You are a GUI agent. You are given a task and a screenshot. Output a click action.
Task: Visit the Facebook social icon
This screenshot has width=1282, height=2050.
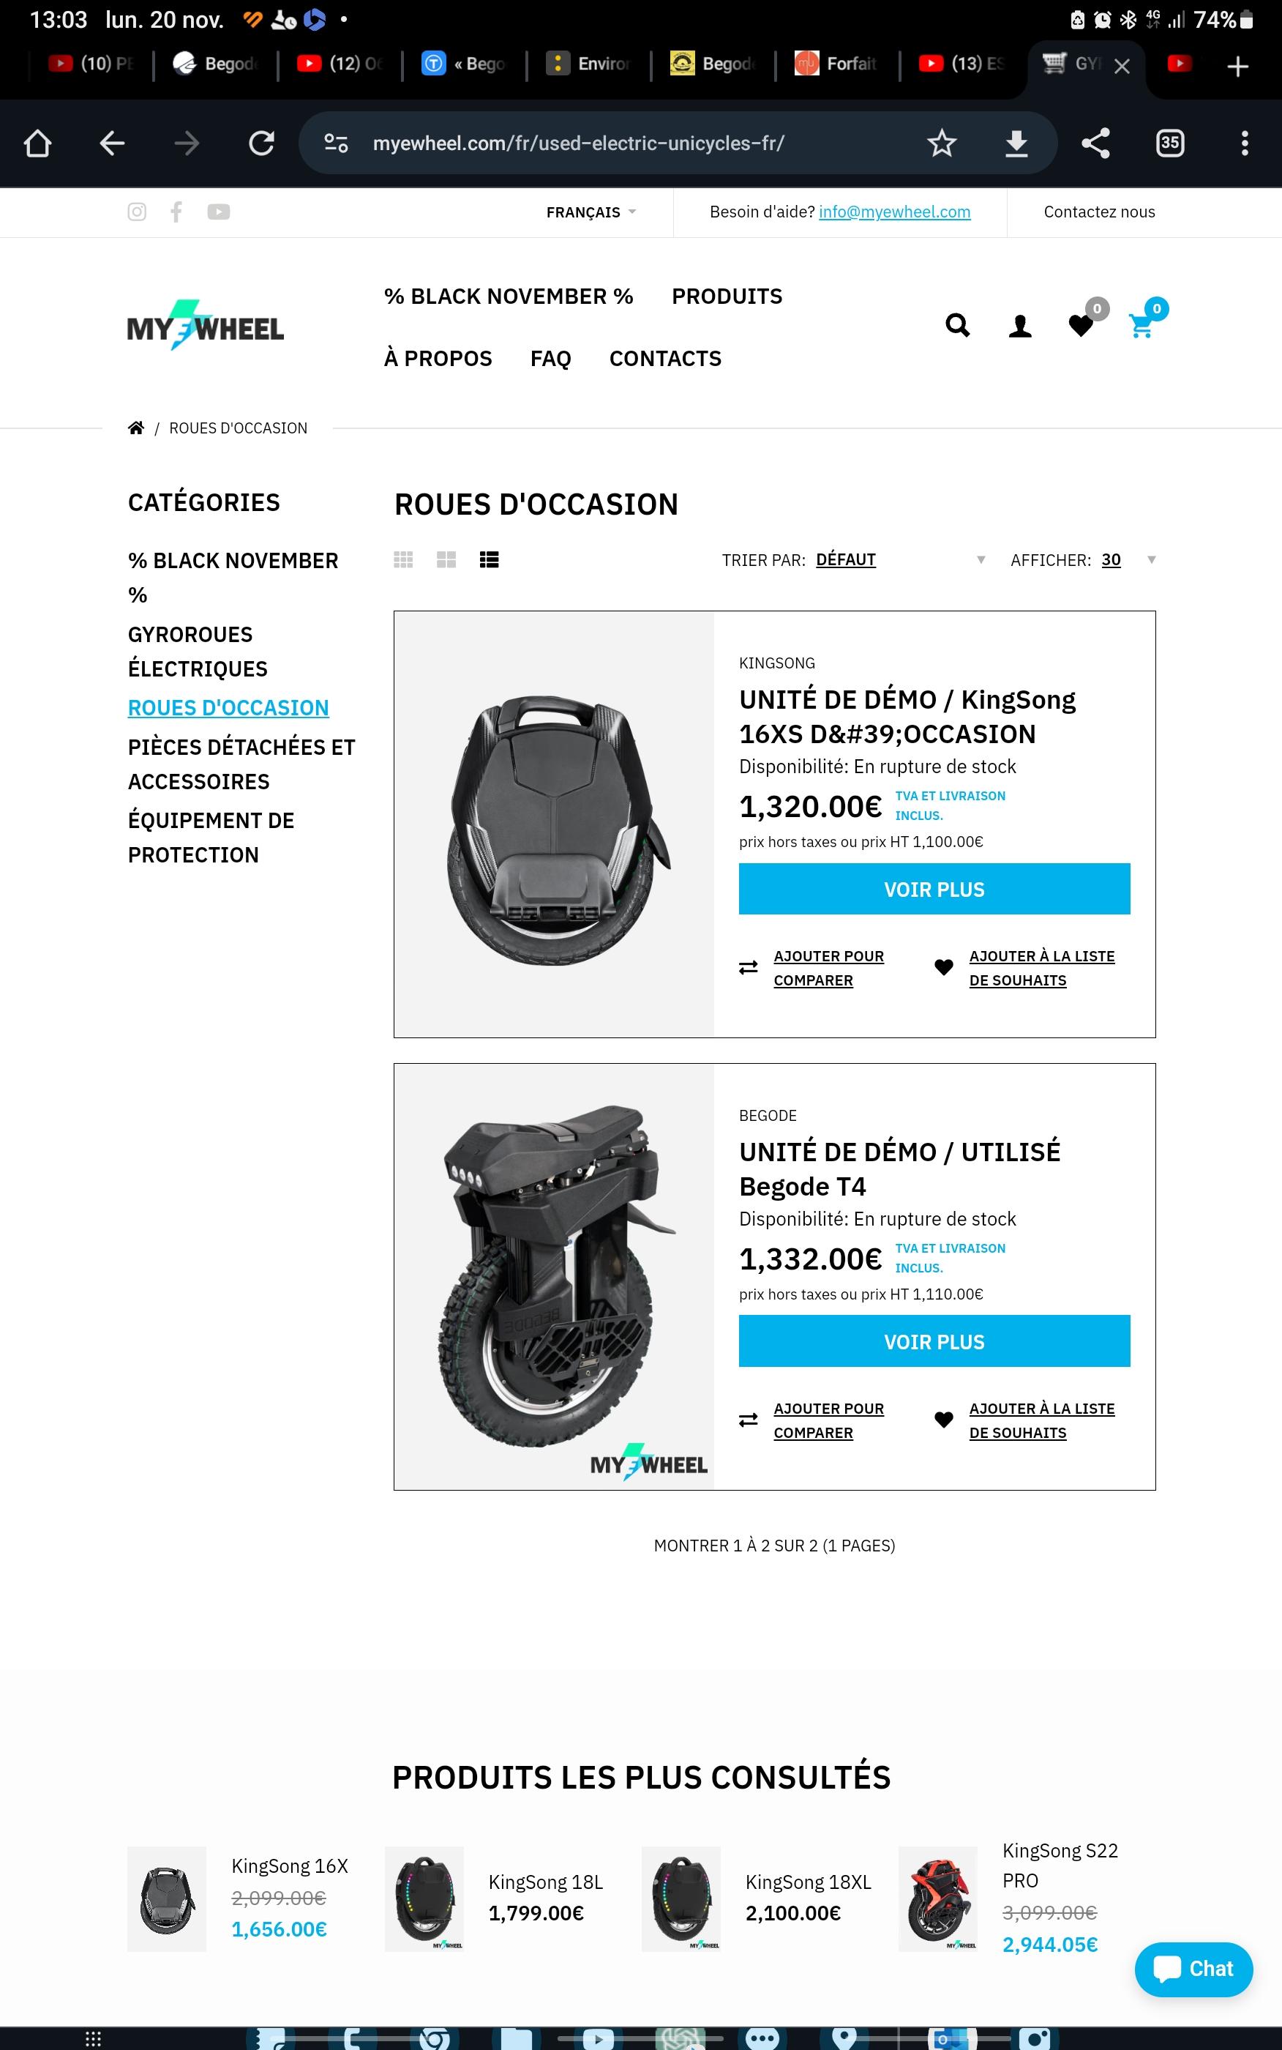176,212
